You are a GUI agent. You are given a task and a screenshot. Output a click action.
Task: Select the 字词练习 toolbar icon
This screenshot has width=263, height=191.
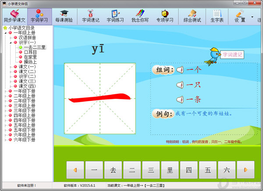(115, 16)
